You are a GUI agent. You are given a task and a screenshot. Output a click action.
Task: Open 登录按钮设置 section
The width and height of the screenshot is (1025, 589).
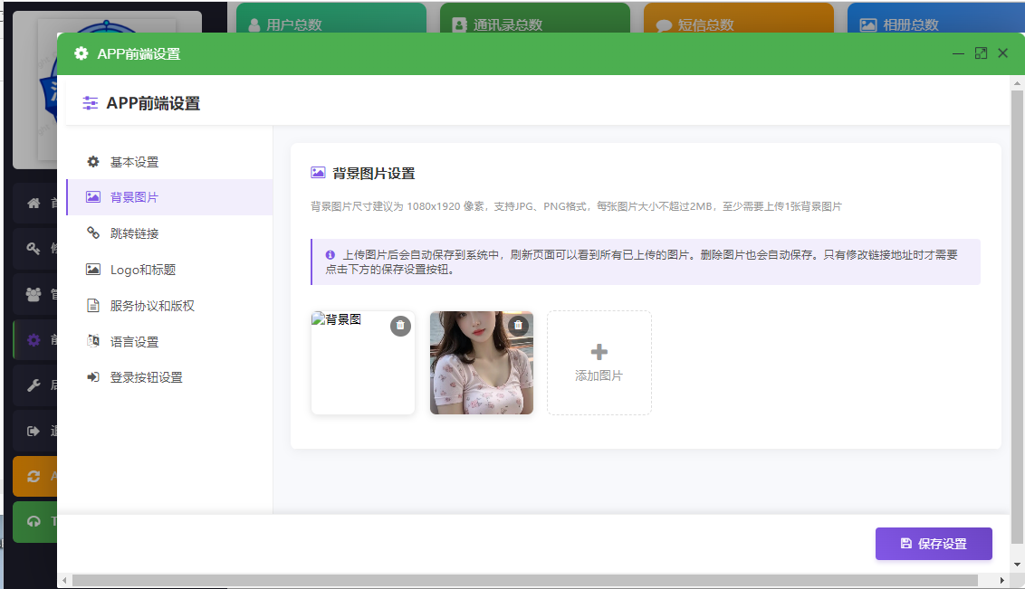tap(169, 377)
